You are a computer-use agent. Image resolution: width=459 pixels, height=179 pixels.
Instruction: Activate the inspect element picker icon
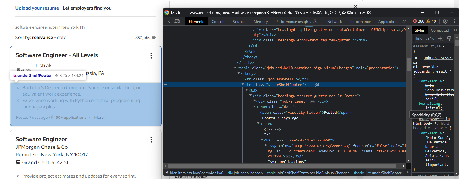click(168, 21)
